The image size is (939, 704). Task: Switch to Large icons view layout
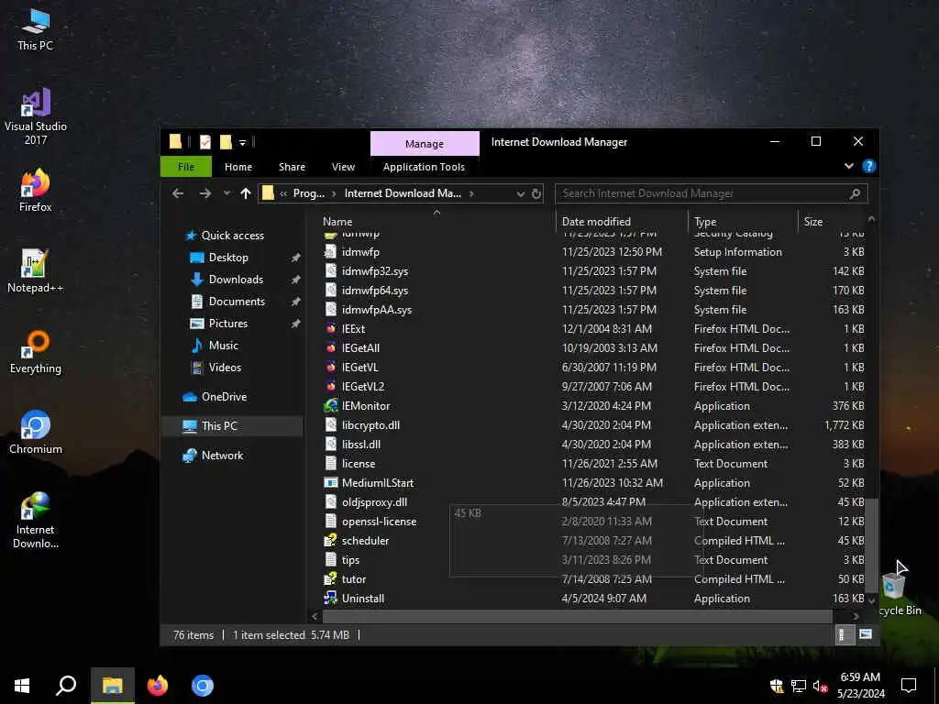click(865, 634)
